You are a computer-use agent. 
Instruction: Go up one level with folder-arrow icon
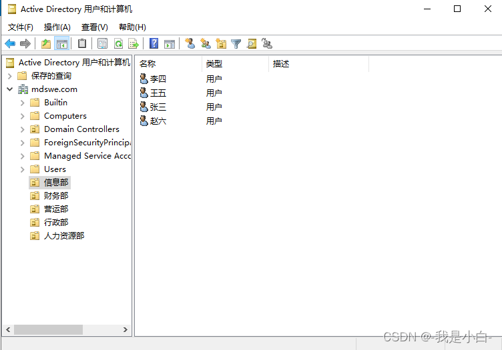46,43
